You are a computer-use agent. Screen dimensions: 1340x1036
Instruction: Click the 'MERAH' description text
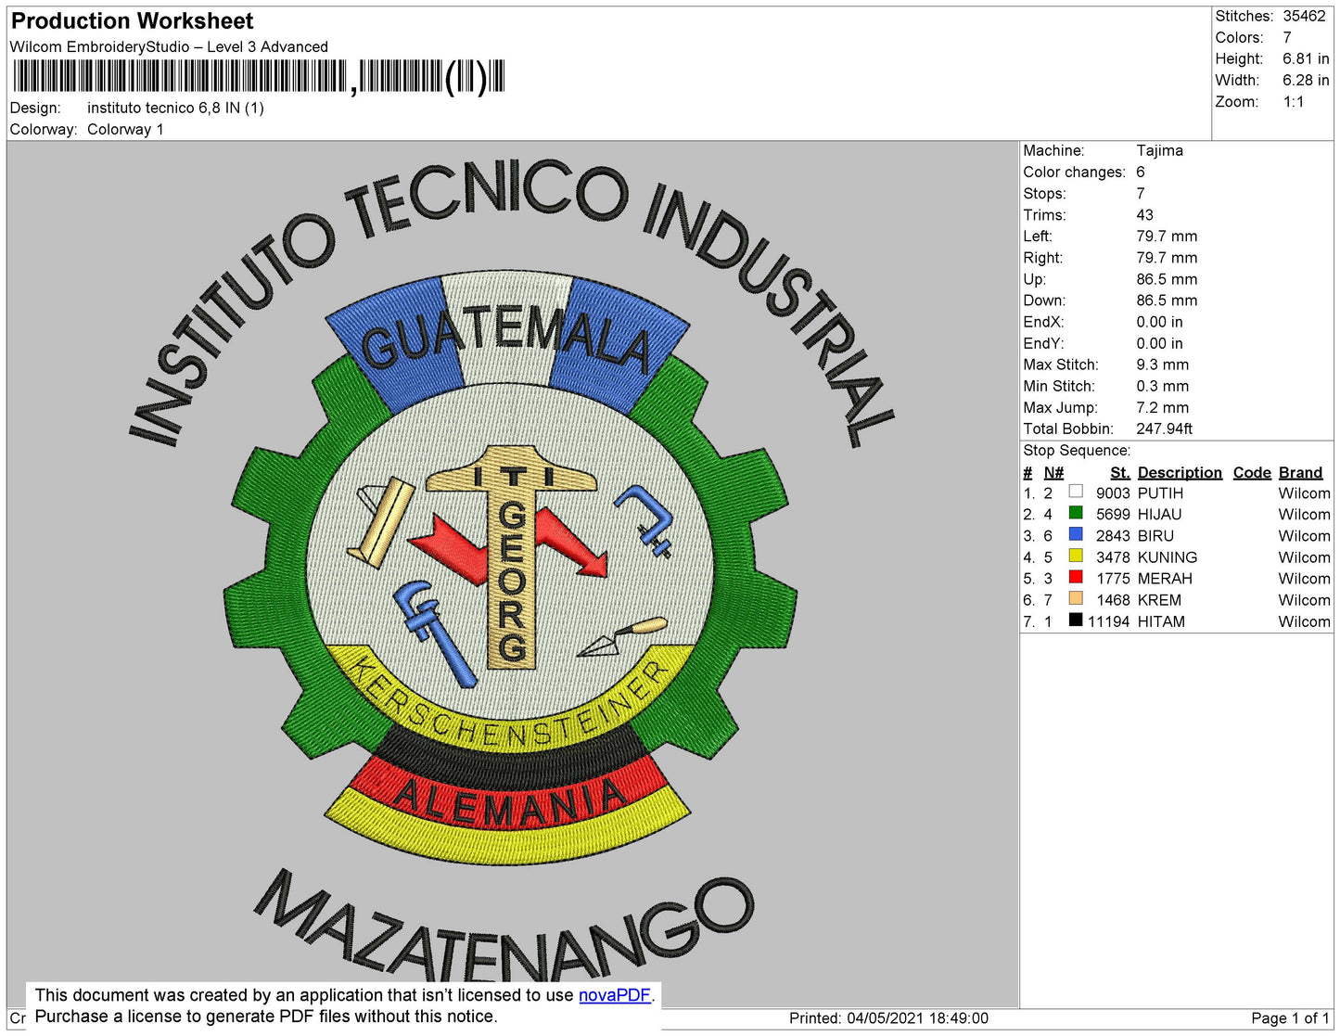click(x=1165, y=579)
